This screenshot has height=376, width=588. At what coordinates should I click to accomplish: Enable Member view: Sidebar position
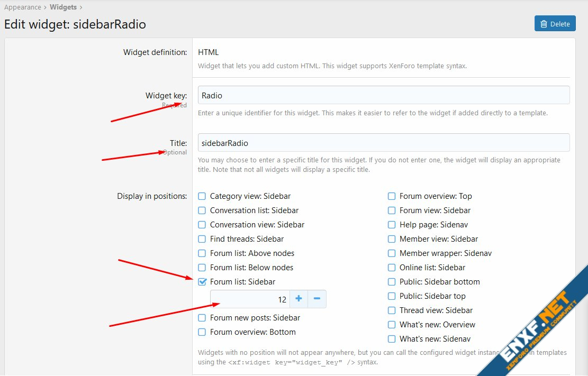click(392, 239)
